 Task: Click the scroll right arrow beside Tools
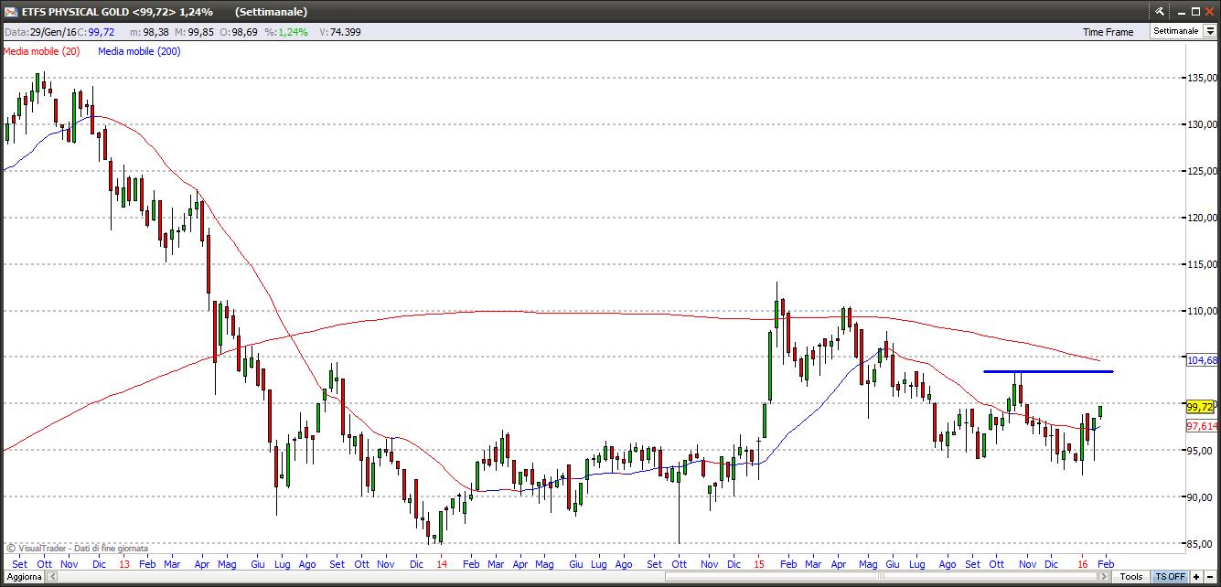pos(1104,577)
